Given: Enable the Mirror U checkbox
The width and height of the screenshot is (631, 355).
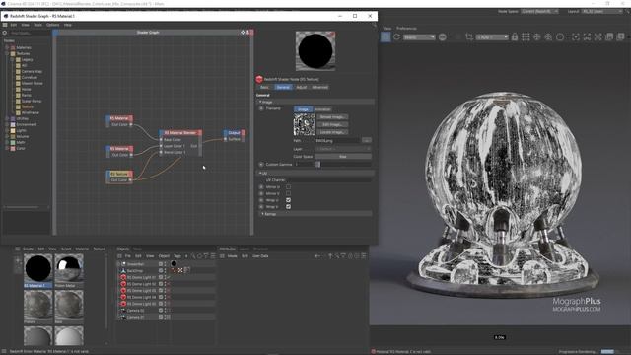Looking at the screenshot, I should 288,187.
